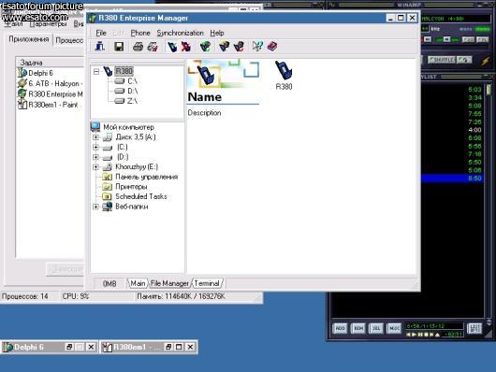Click the magenta book icon in toolbar

pos(272,47)
